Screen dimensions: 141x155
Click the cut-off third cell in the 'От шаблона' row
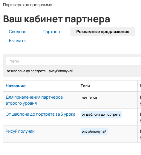tap(139, 117)
